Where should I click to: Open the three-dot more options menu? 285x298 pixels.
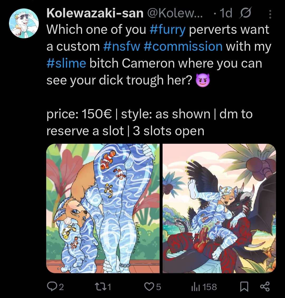(270, 14)
